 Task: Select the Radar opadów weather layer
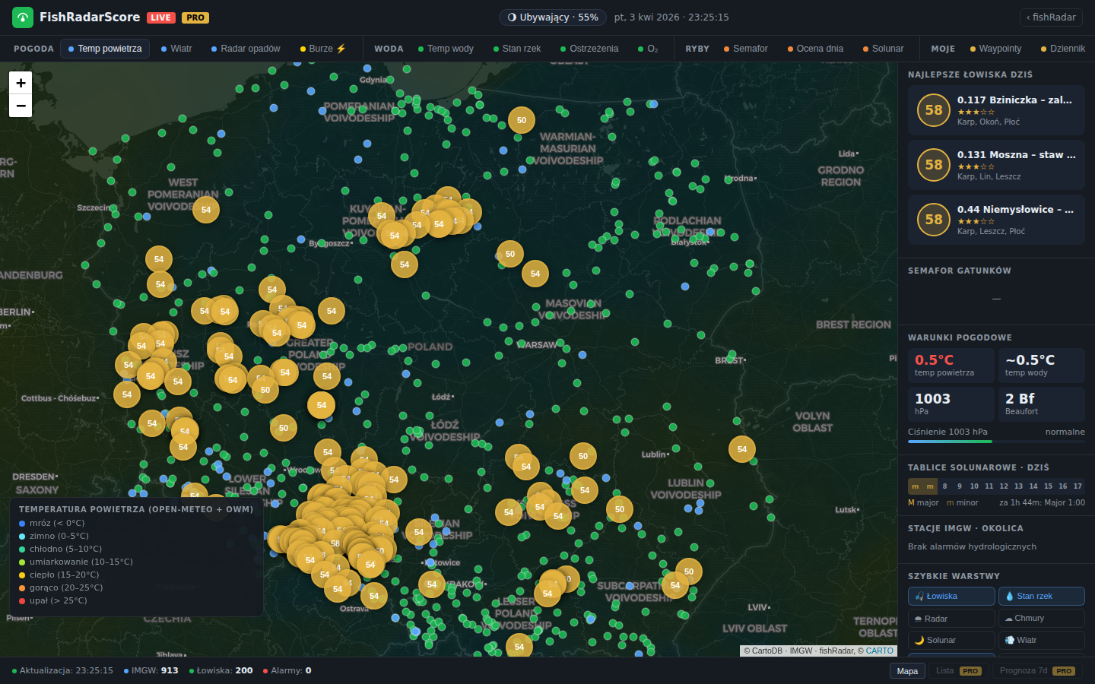click(x=246, y=49)
